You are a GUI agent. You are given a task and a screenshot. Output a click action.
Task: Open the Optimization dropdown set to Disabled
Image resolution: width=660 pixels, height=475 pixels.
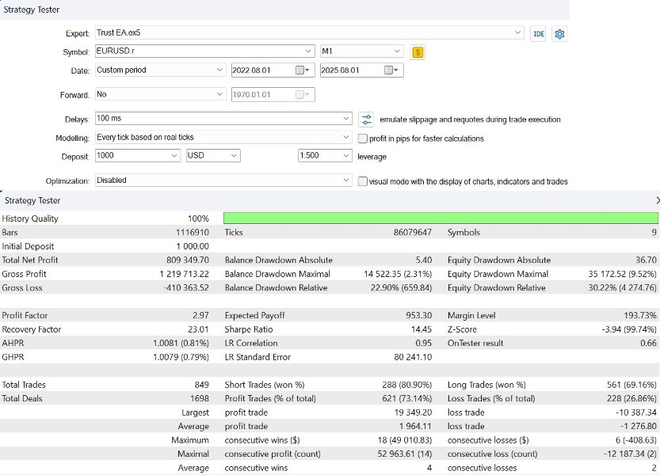point(346,180)
